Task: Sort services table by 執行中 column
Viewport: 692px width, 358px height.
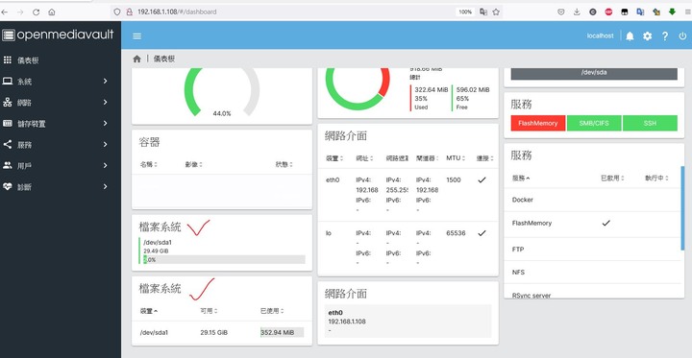Action: pyautogui.click(x=656, y=179)
